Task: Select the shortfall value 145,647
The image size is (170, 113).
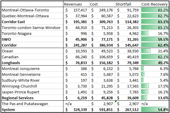Action: pyautogui.click(x=132, y=45)
